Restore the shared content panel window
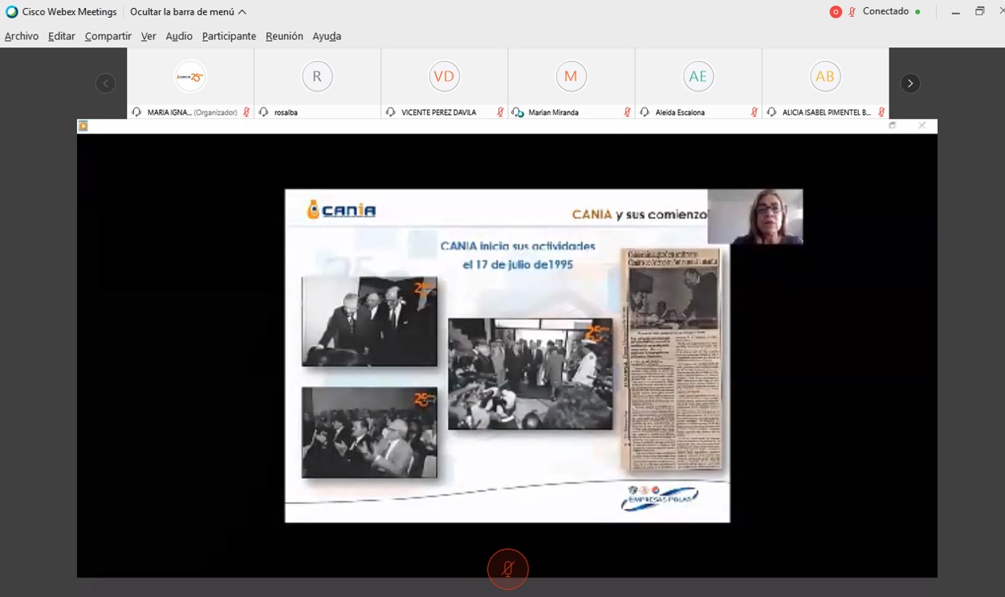The height and width of the screenshot is (597, 1005). click(x=892, y=126)
